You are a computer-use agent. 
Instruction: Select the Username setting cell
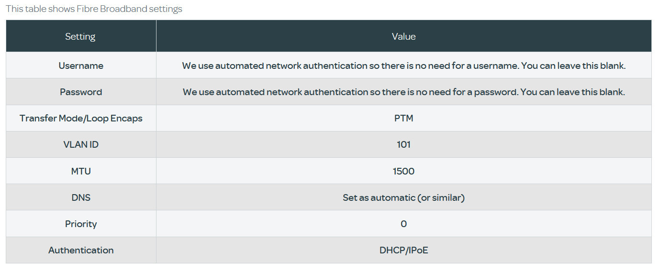(x=81, y=66)
